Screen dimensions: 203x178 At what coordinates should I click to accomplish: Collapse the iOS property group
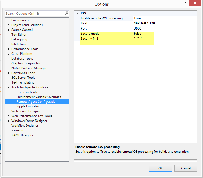77,13
